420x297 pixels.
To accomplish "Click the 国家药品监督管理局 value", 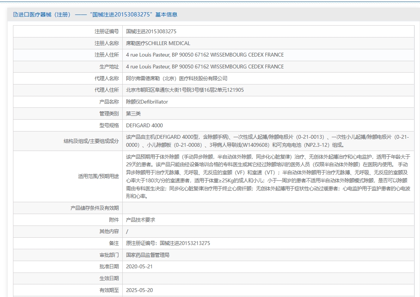I will [148, 255].
